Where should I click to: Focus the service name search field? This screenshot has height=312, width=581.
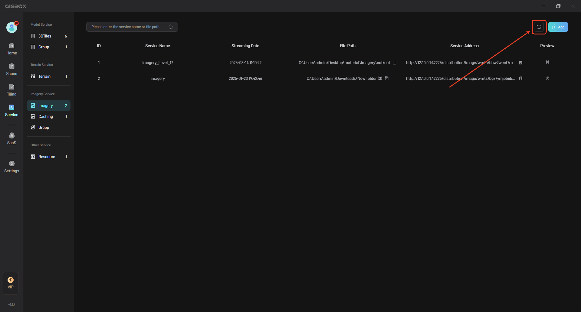pos(132,27)
